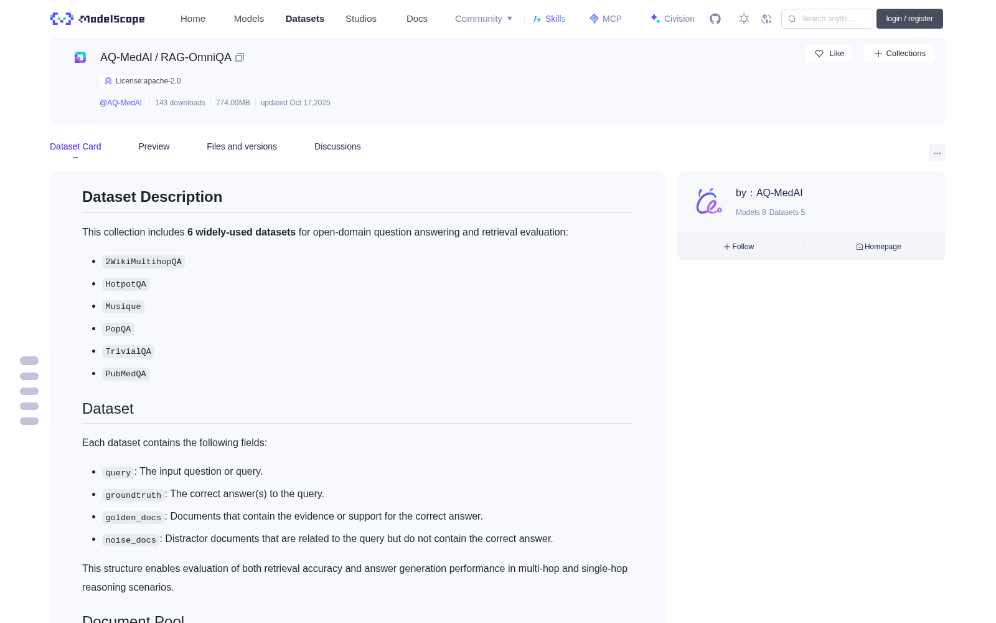Switch language with the translate icon
Viewport: 996px width, 623px height.
pyautogui.click(x=767, y=19)
